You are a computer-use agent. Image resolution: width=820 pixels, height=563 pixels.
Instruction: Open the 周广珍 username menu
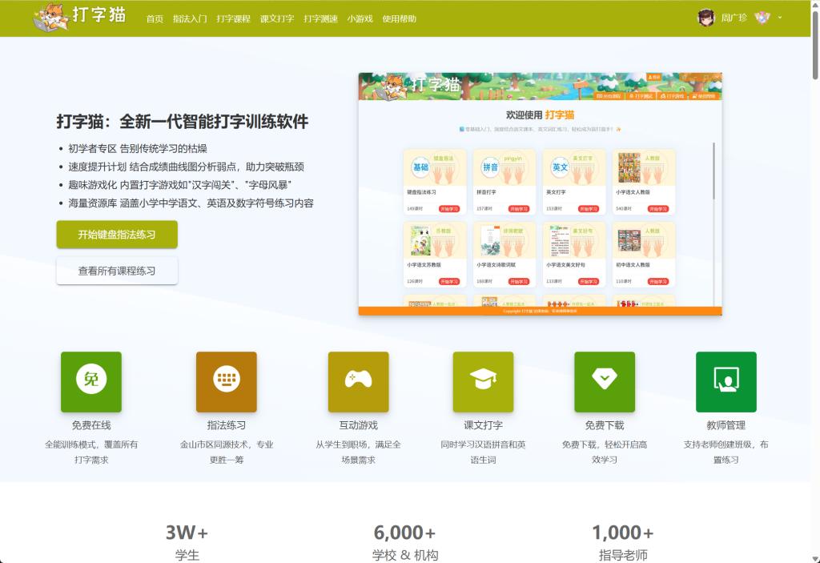pos(734,18)
